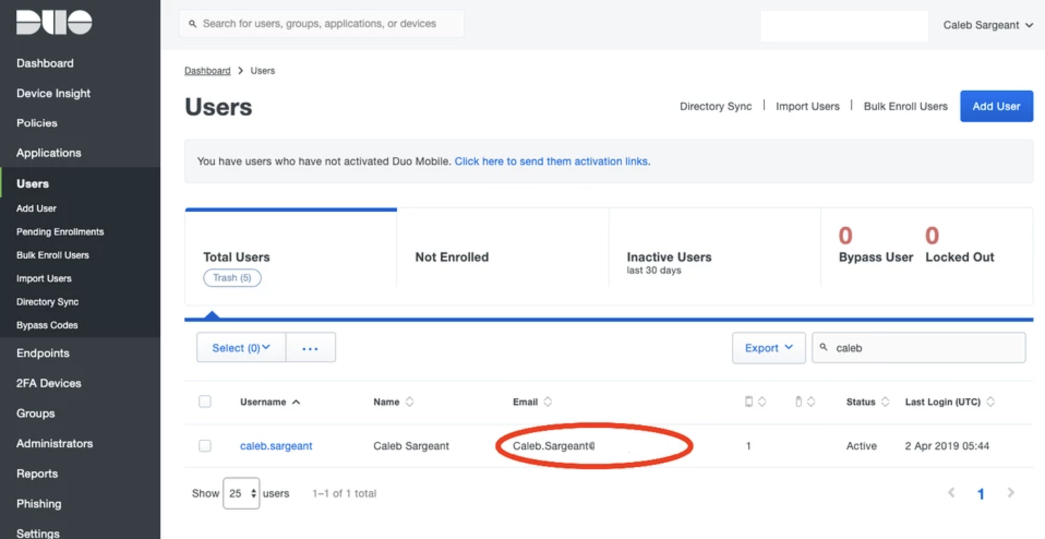
Task: Click the 2 Apr 2019 05:44 login cell
Action: (947, 446)
